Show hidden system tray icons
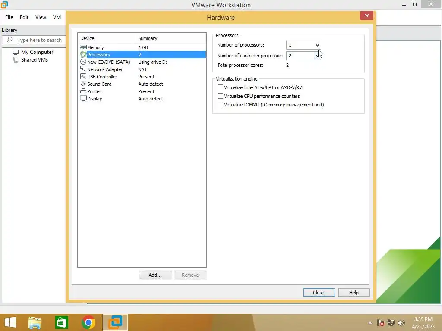442x331 pixels. (x=370, y=323)
